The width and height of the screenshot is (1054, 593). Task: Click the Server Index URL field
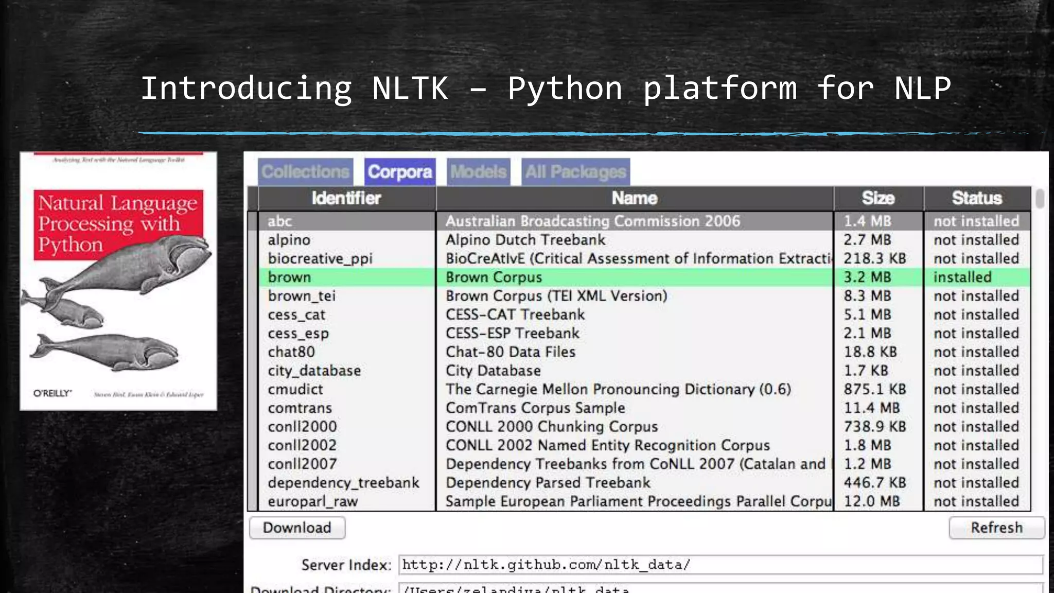(x=721, y=565)
